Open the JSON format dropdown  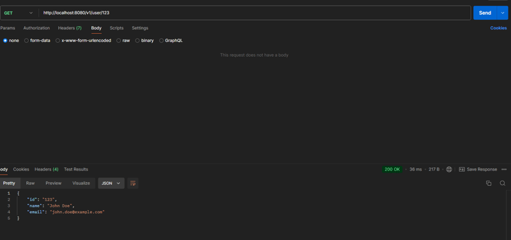coord(111,183)
